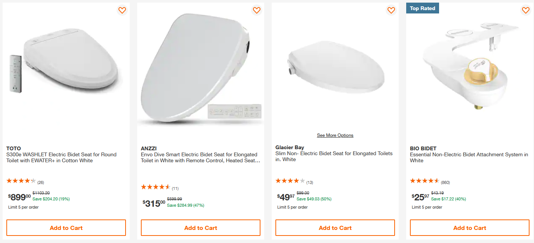Image resolution: width=534 pixels, height=243 pixels.
Task: Open the ANZZI Envo Dive product title
Action: (199, 157)
